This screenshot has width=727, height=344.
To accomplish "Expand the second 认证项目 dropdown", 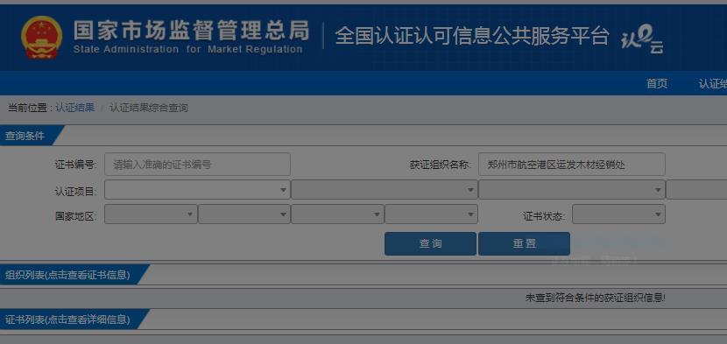I will (x=385, y=190).
